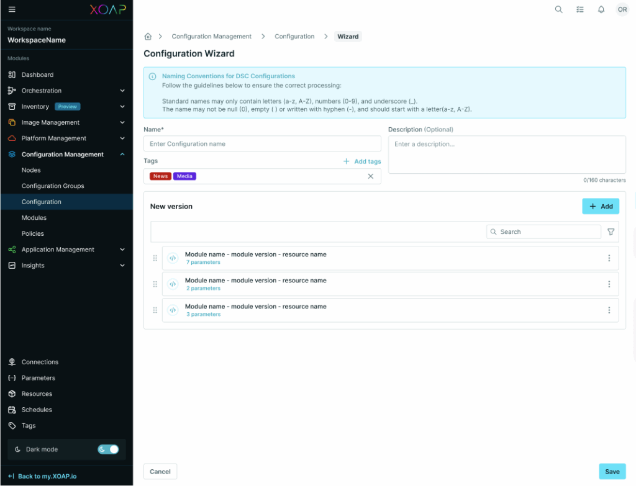The height and width of the screenshot is (486, 636).
Task: Click the code icon on the 7 parameters module
Action: (173, 258)
